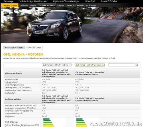The image size is (143, 127).
Task: Click the Kraftstoffart row label
Action: [10, 93]
